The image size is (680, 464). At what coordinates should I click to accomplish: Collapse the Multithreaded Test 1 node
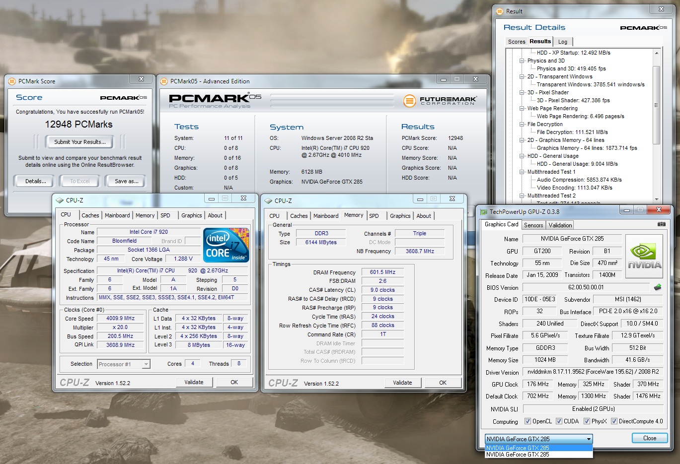522,172
